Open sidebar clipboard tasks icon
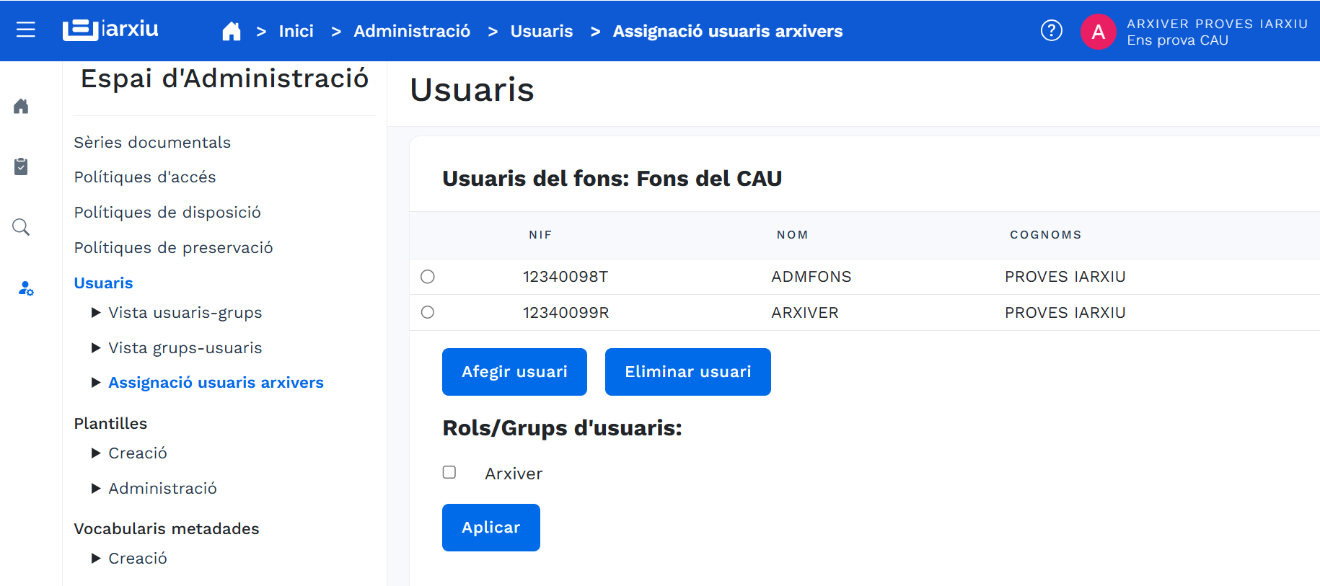This screenshot has height=586, width=1320. coord(22,167)
